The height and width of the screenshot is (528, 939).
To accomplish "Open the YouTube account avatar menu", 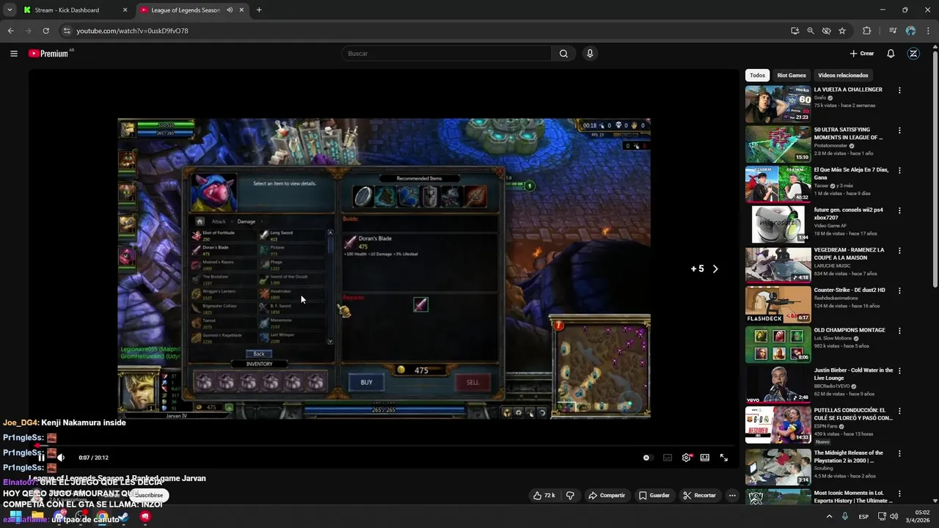I will coord(913,54).
